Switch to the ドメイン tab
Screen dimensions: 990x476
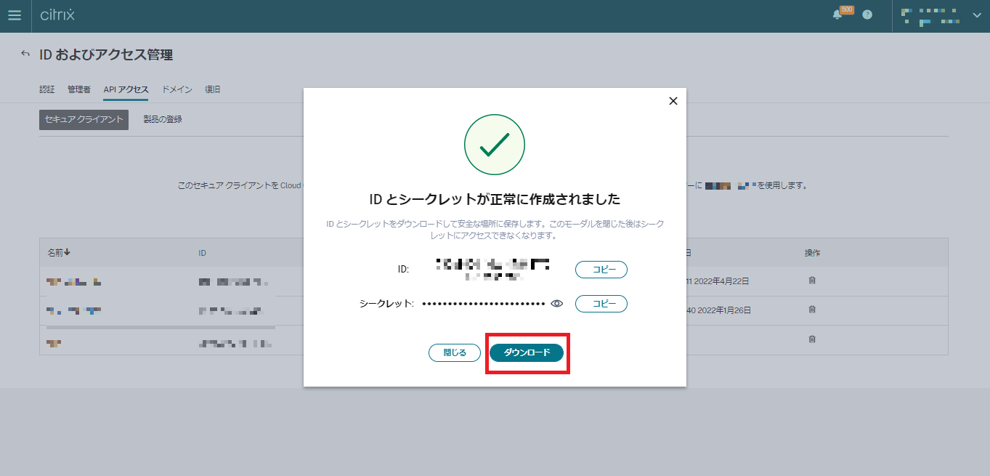(x=177, y=89)
